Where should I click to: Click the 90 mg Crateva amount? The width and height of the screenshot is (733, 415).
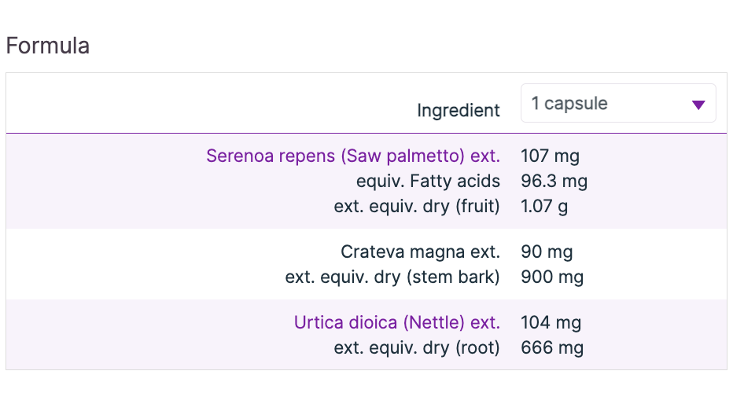[x=547, y=252]
